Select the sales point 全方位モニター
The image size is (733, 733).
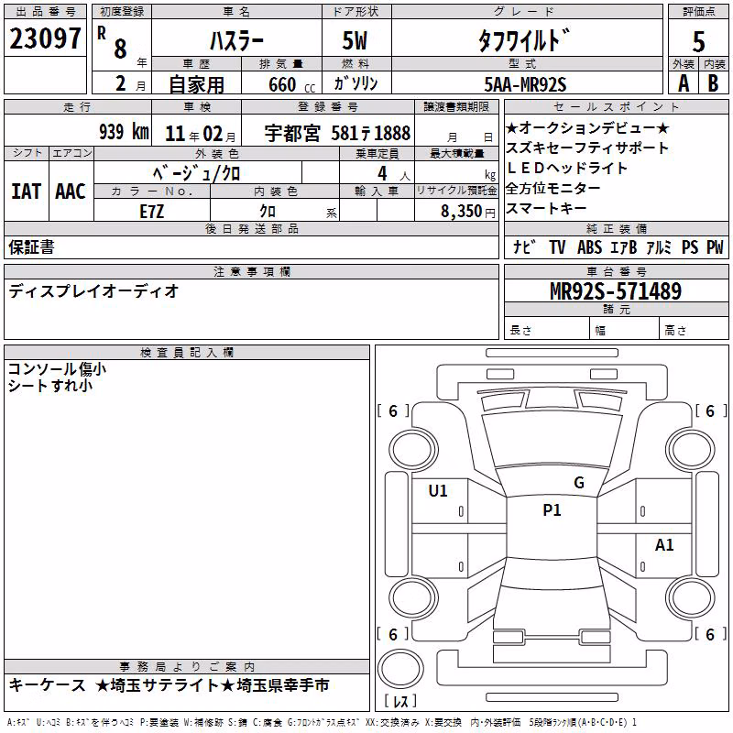coord(553,188)
